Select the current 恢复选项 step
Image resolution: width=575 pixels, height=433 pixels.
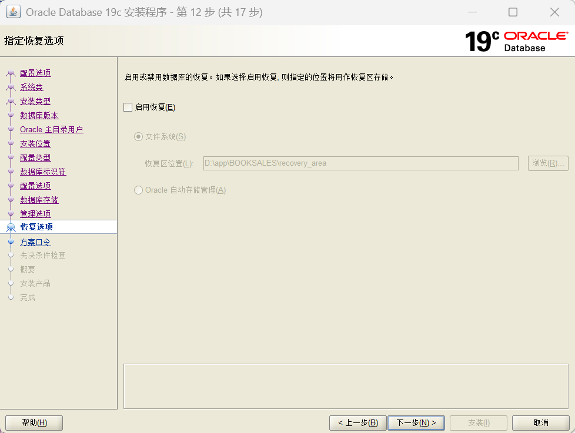[36, 227]
